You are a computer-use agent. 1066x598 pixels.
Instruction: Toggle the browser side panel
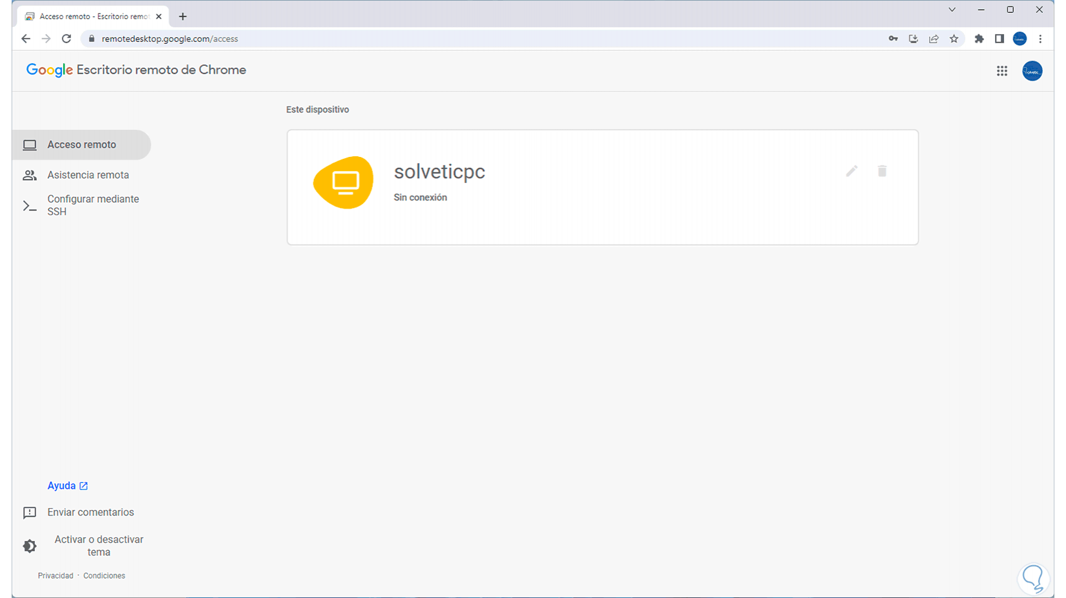(999, 39)
